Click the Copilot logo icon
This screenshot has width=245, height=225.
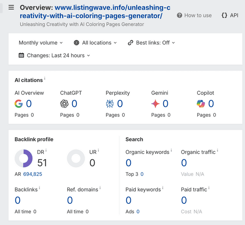point(201,104)
